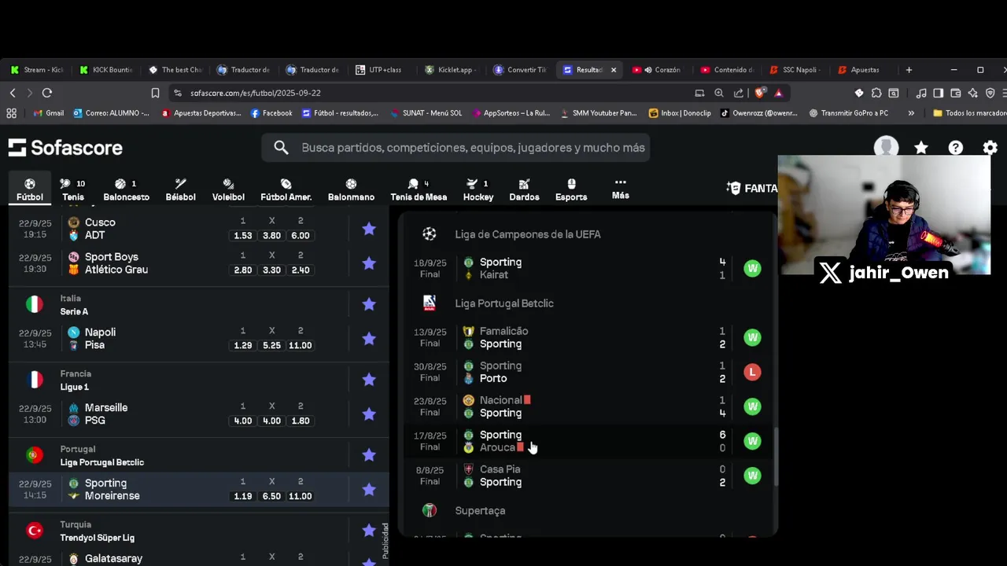Toggle favorite star for Cusco vs ADT
Image resolution: width=1007 pixels, height=566 pixels.
coord(369,229)
